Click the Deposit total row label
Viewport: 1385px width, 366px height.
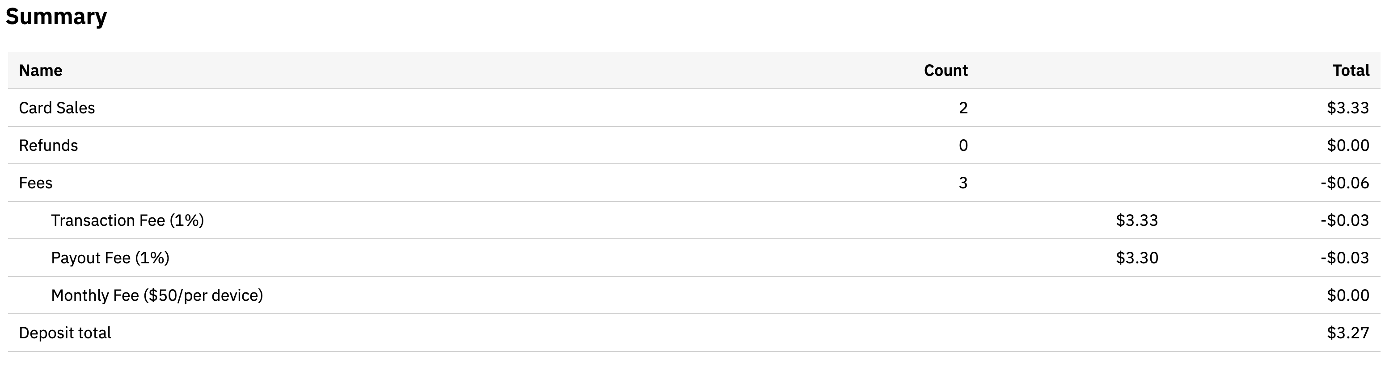[x=65, y=333]
